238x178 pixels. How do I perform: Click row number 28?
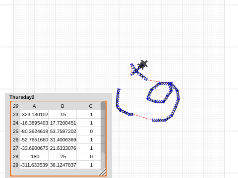tap(15, 157)
